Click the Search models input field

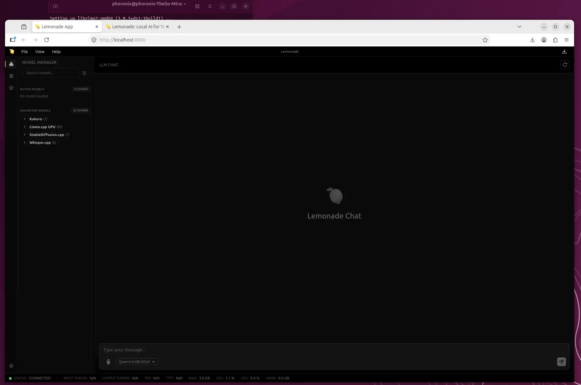50,73
